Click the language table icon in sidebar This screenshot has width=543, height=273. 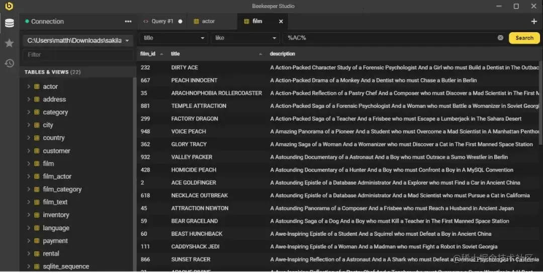pyautogui.click(x=37, y=228)
